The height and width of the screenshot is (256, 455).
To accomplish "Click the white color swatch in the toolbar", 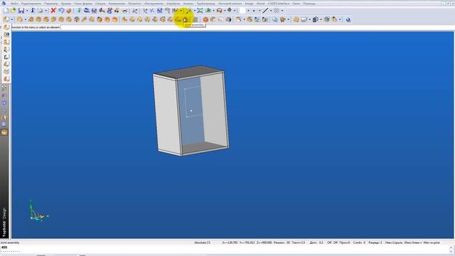I will pyautogui.click(x=242, y=11).
